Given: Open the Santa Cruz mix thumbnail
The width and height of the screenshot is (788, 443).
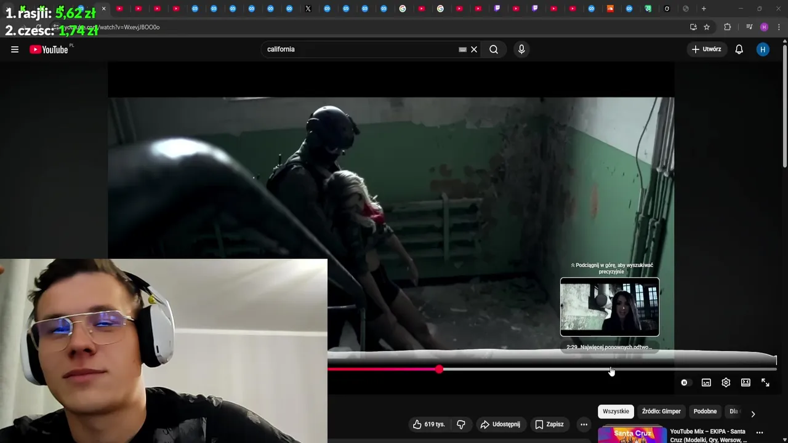Looking at the screenshot, I should pyautogui.click(x=632, y=435).
